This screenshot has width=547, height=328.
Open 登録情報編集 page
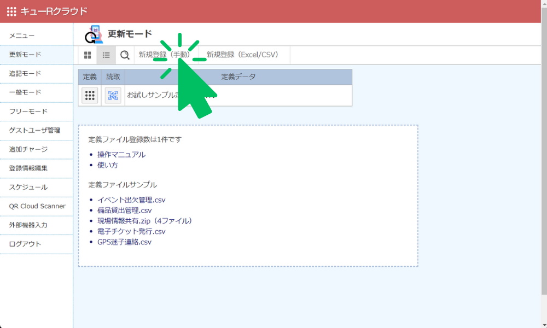(x=36, y=168)
